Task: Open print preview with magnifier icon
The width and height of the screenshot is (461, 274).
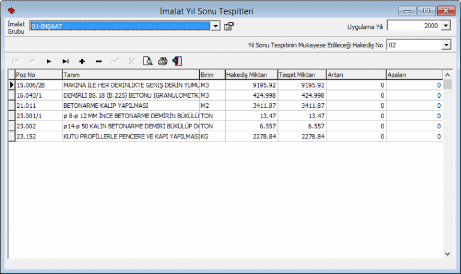Action: point(147,61)
